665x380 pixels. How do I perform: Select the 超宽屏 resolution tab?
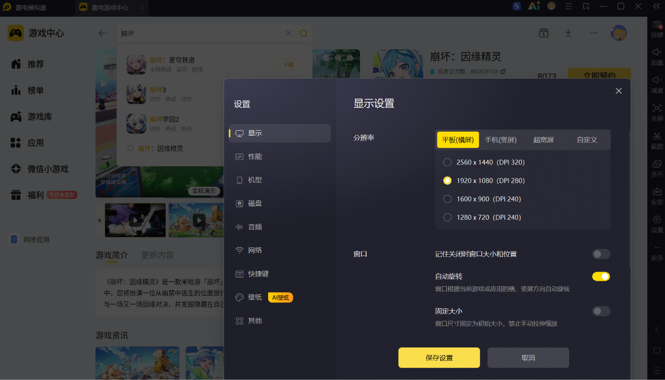[544, 140]
